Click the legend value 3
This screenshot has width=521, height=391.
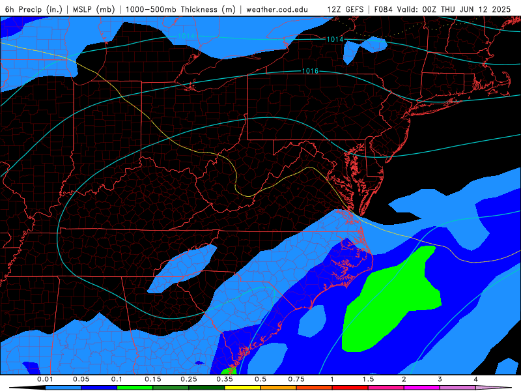point(440,379)
